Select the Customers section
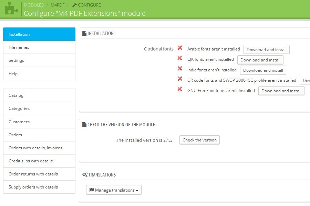Screen dimensions: 310x206 pos(39,122)
